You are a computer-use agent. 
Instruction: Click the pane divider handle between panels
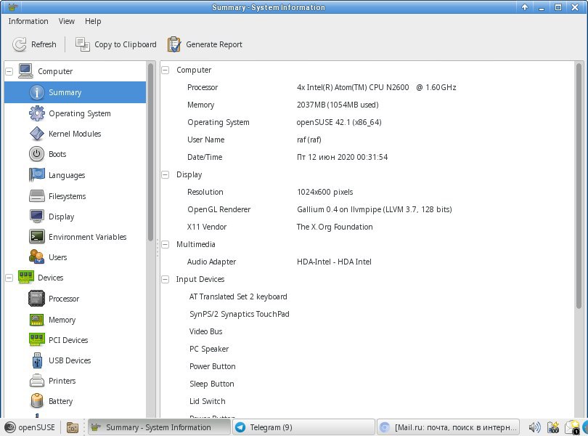click(158, 249)
